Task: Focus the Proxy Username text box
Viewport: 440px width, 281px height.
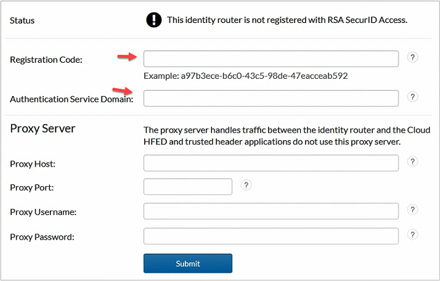Action: tap(271, 211)
